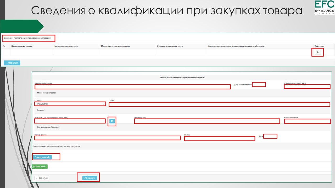Image resolution: width=335 pixels, height=188 pixels.
Task: Click the upper blue Вернуться button
Action: click(12, 63)
